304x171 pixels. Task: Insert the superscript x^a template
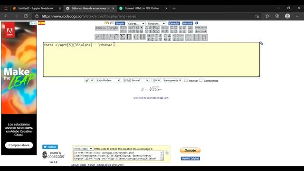tap(98, 37)
